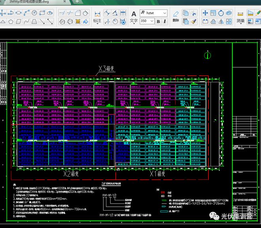
Task: Toggle italic text formatting
Action: click(165, 21)
